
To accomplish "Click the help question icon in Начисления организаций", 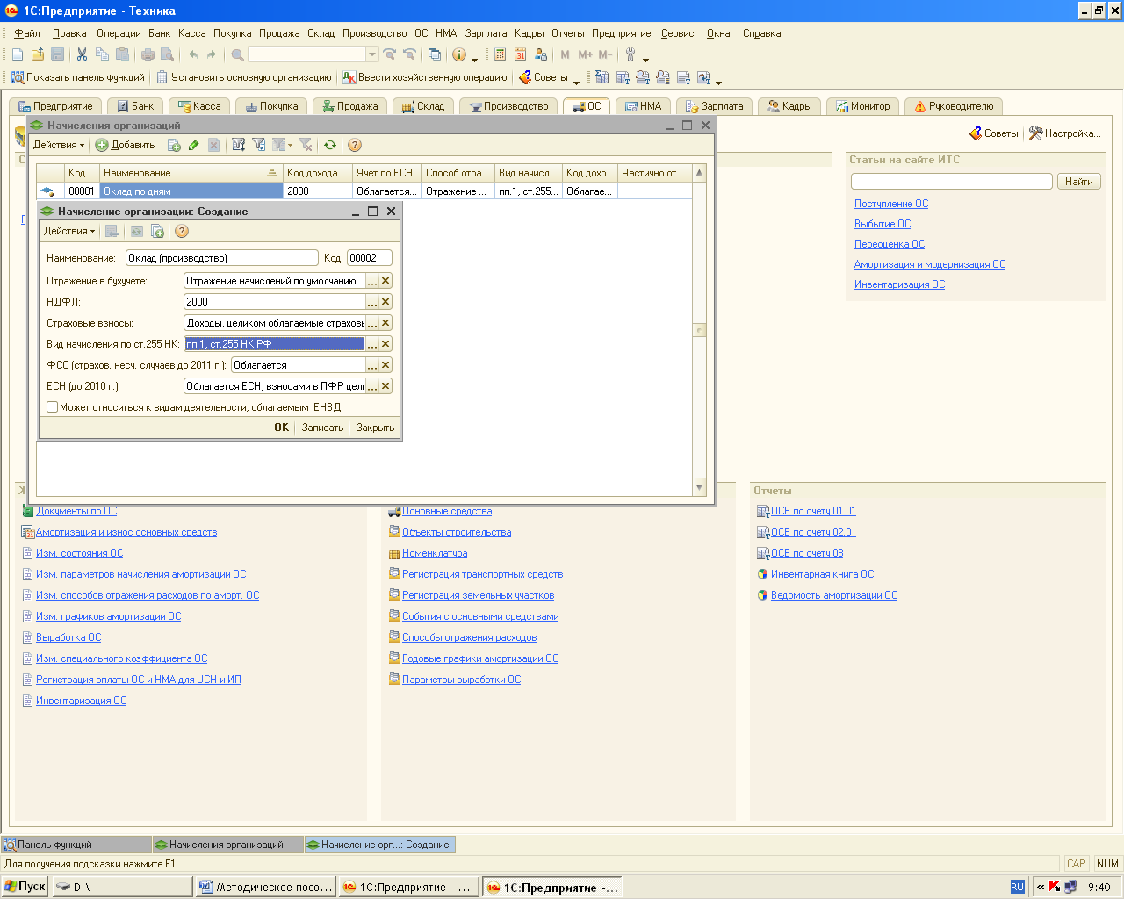I will [x=355, y=145].
